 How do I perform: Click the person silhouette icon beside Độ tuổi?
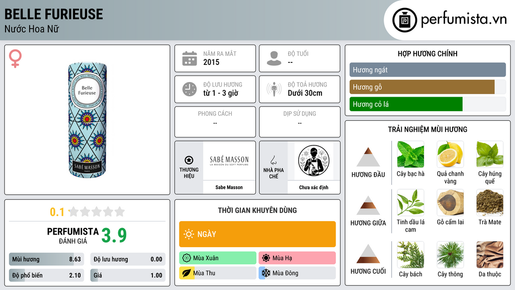click(x=274, y=58)
